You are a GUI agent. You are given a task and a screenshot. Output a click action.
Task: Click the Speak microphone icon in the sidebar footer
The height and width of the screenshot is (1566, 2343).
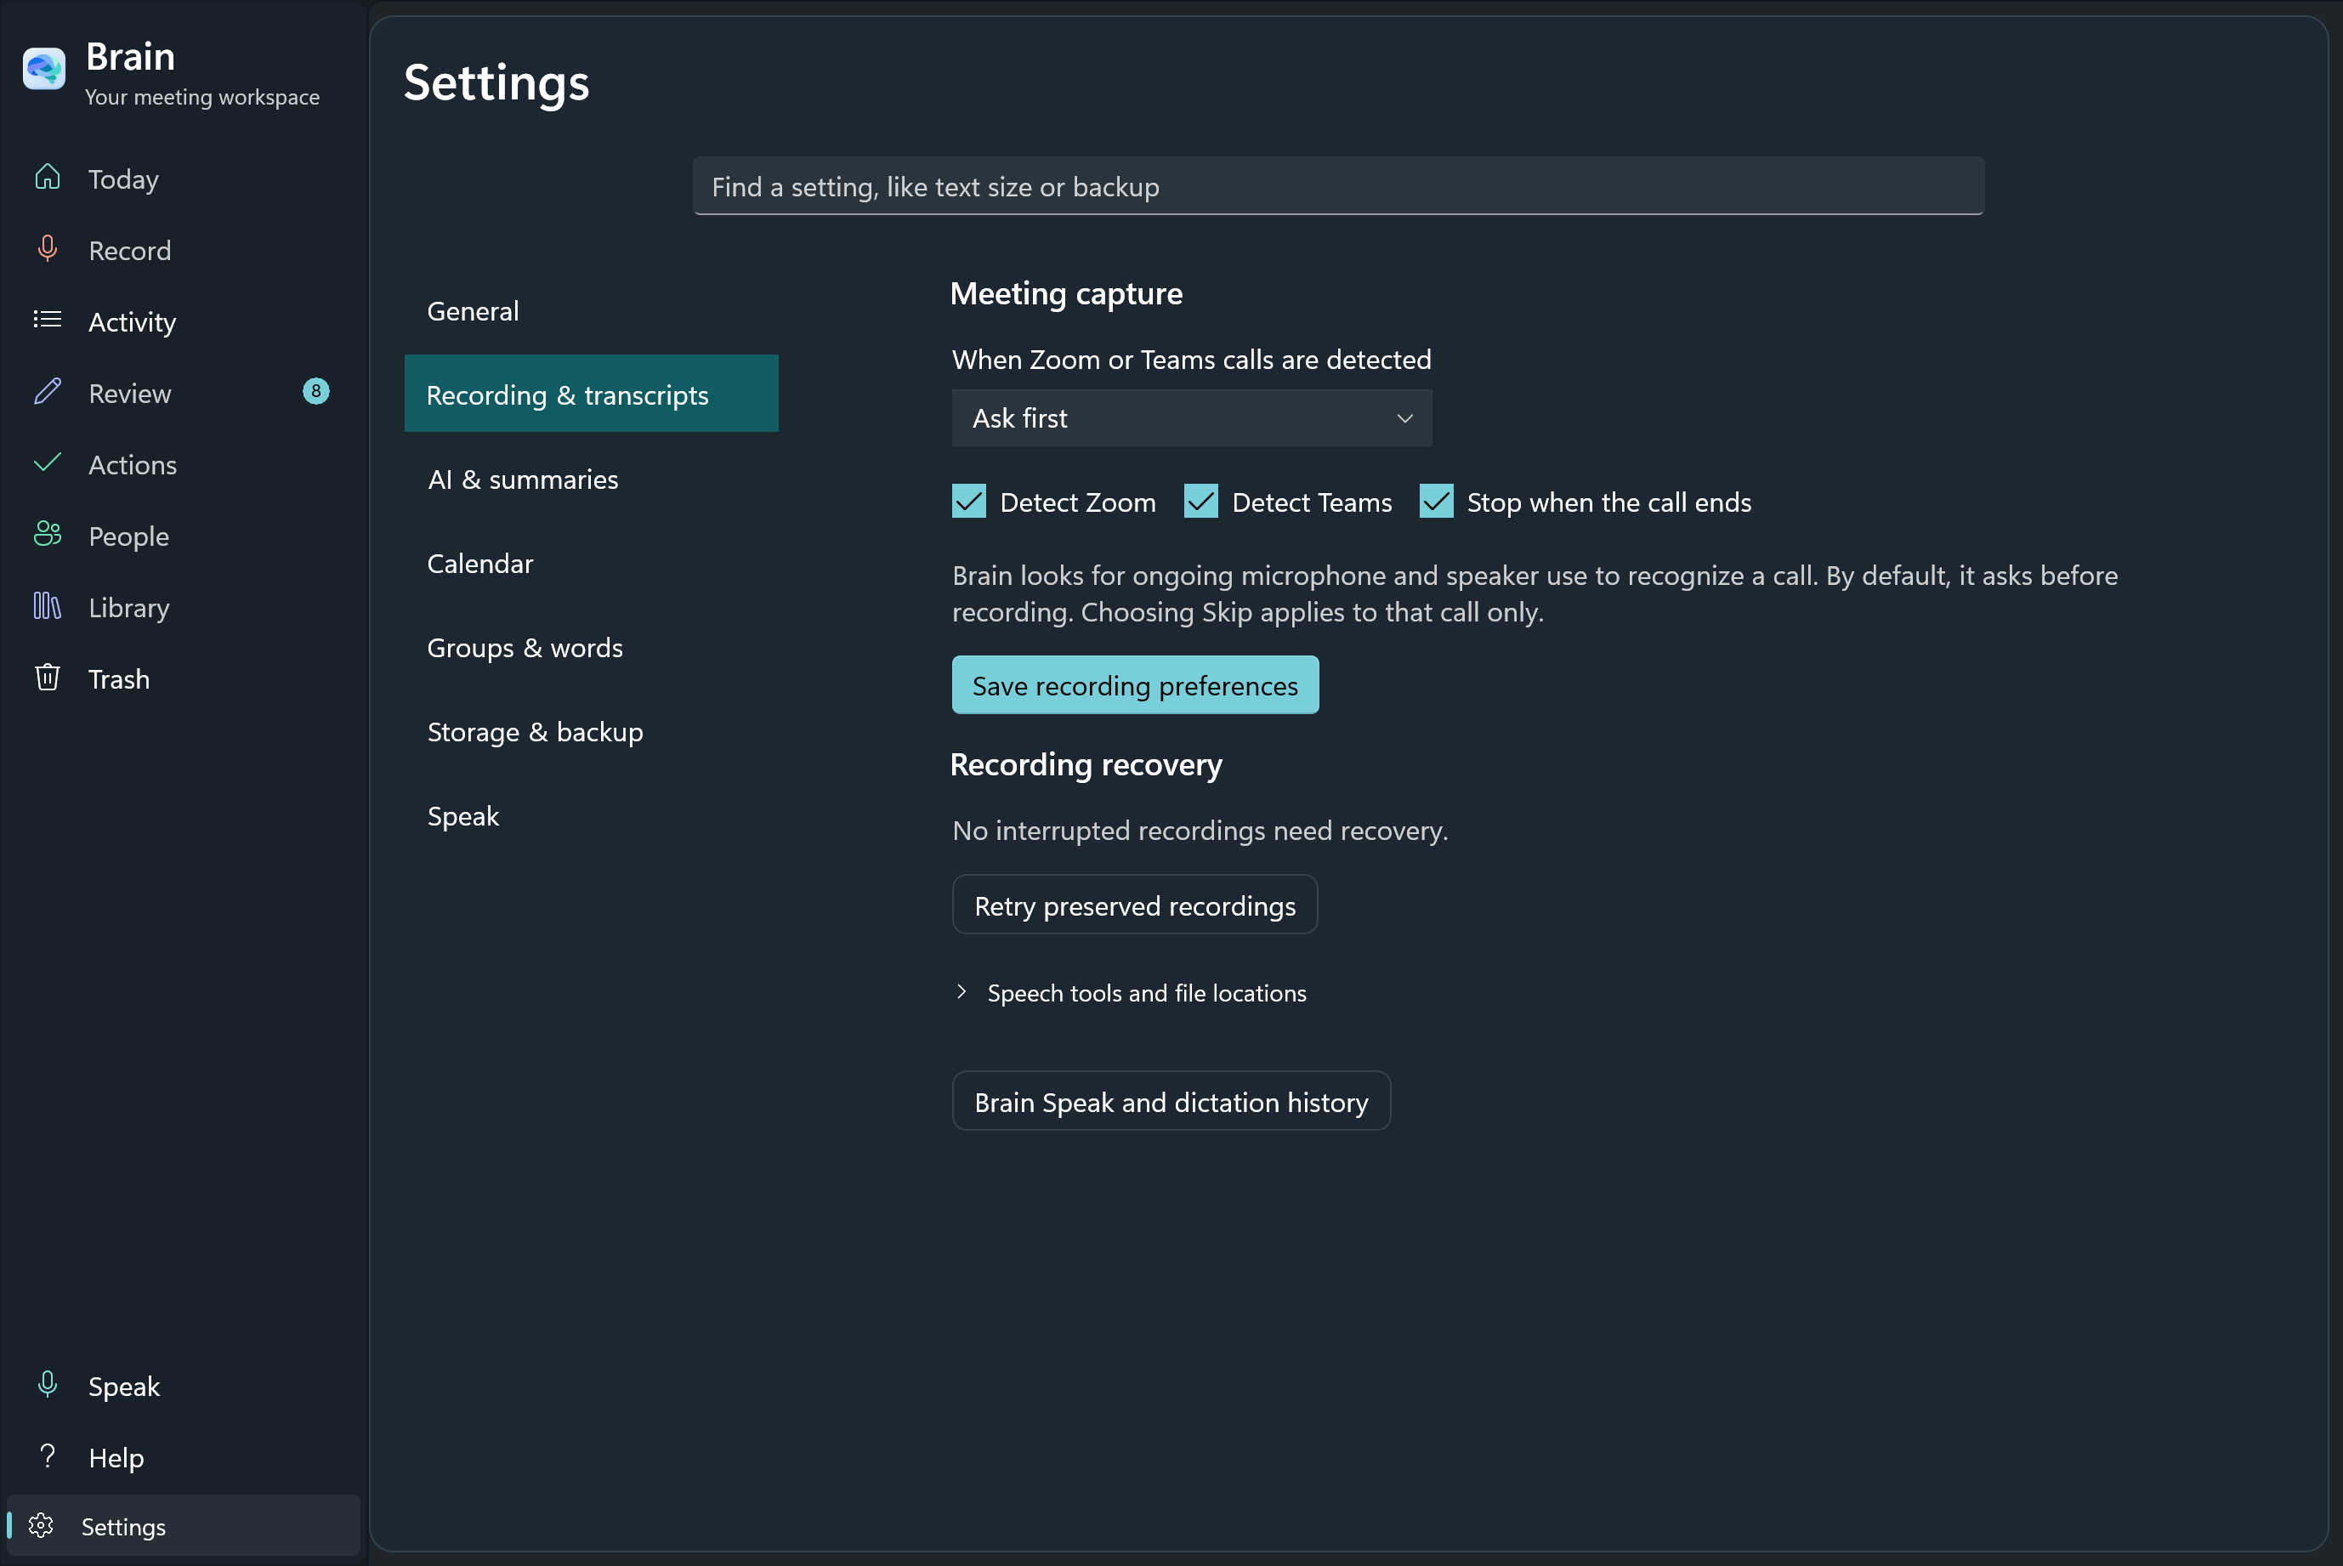click(x=47, y=1384)
